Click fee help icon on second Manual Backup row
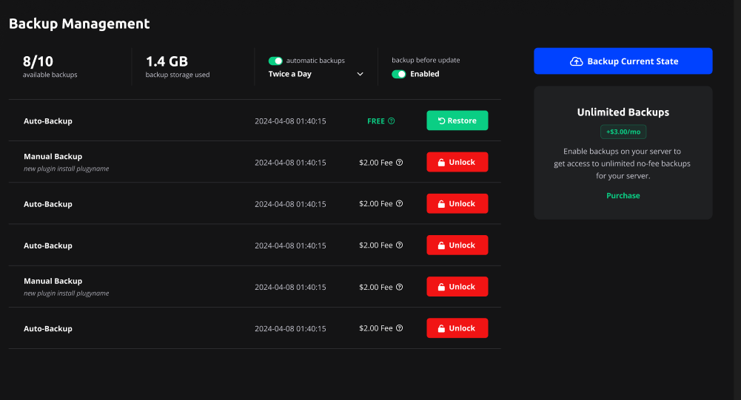741x400 pixels. [x=400, y=287]
